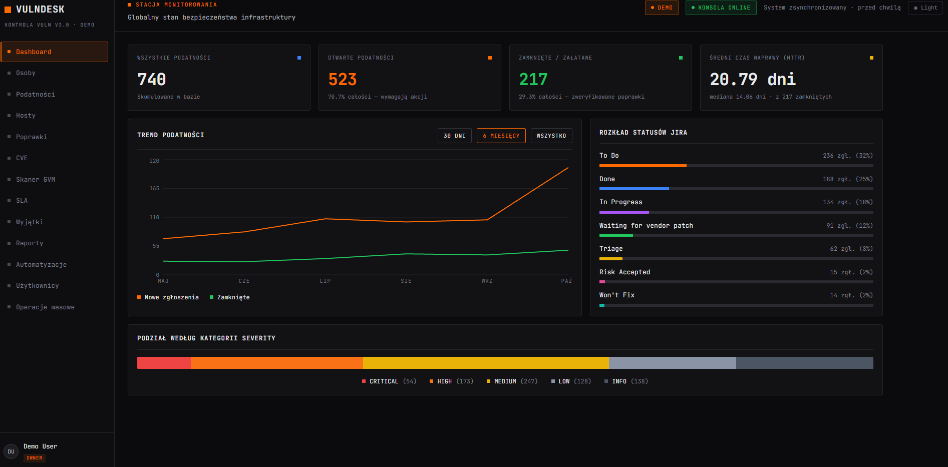Click the "Demo User" name
Screen dimensions: 948x467
(40, 446)
